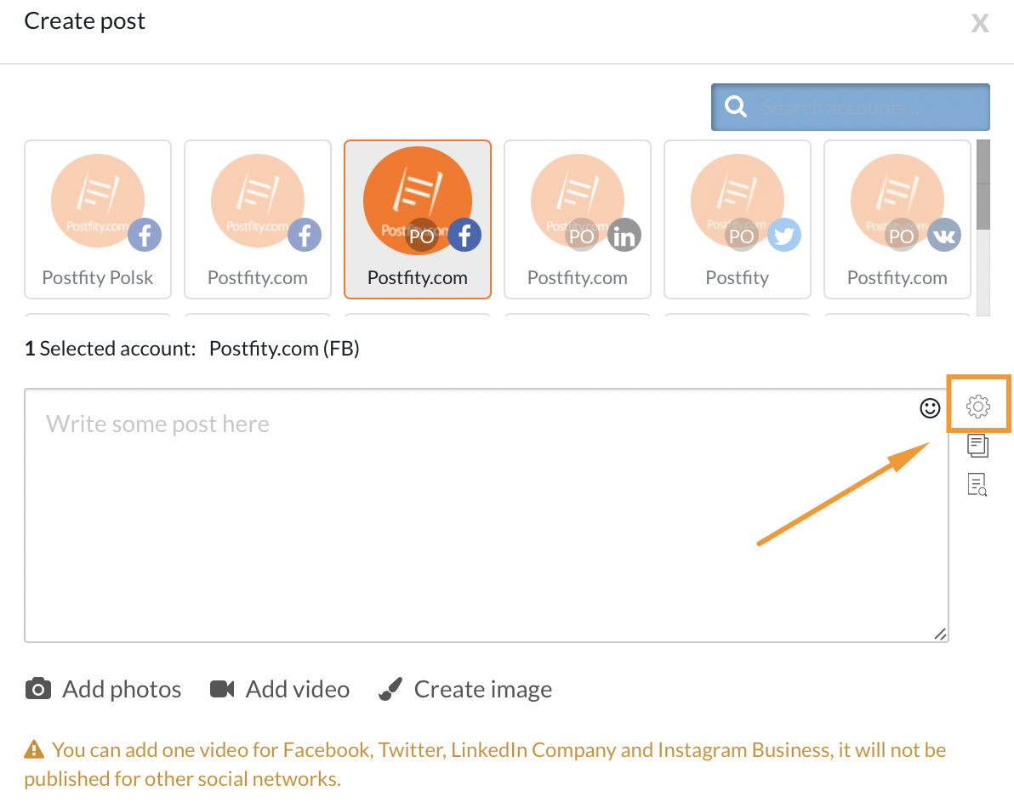Select the Postfity Polsk Facebook account

(x=98, y=219)
